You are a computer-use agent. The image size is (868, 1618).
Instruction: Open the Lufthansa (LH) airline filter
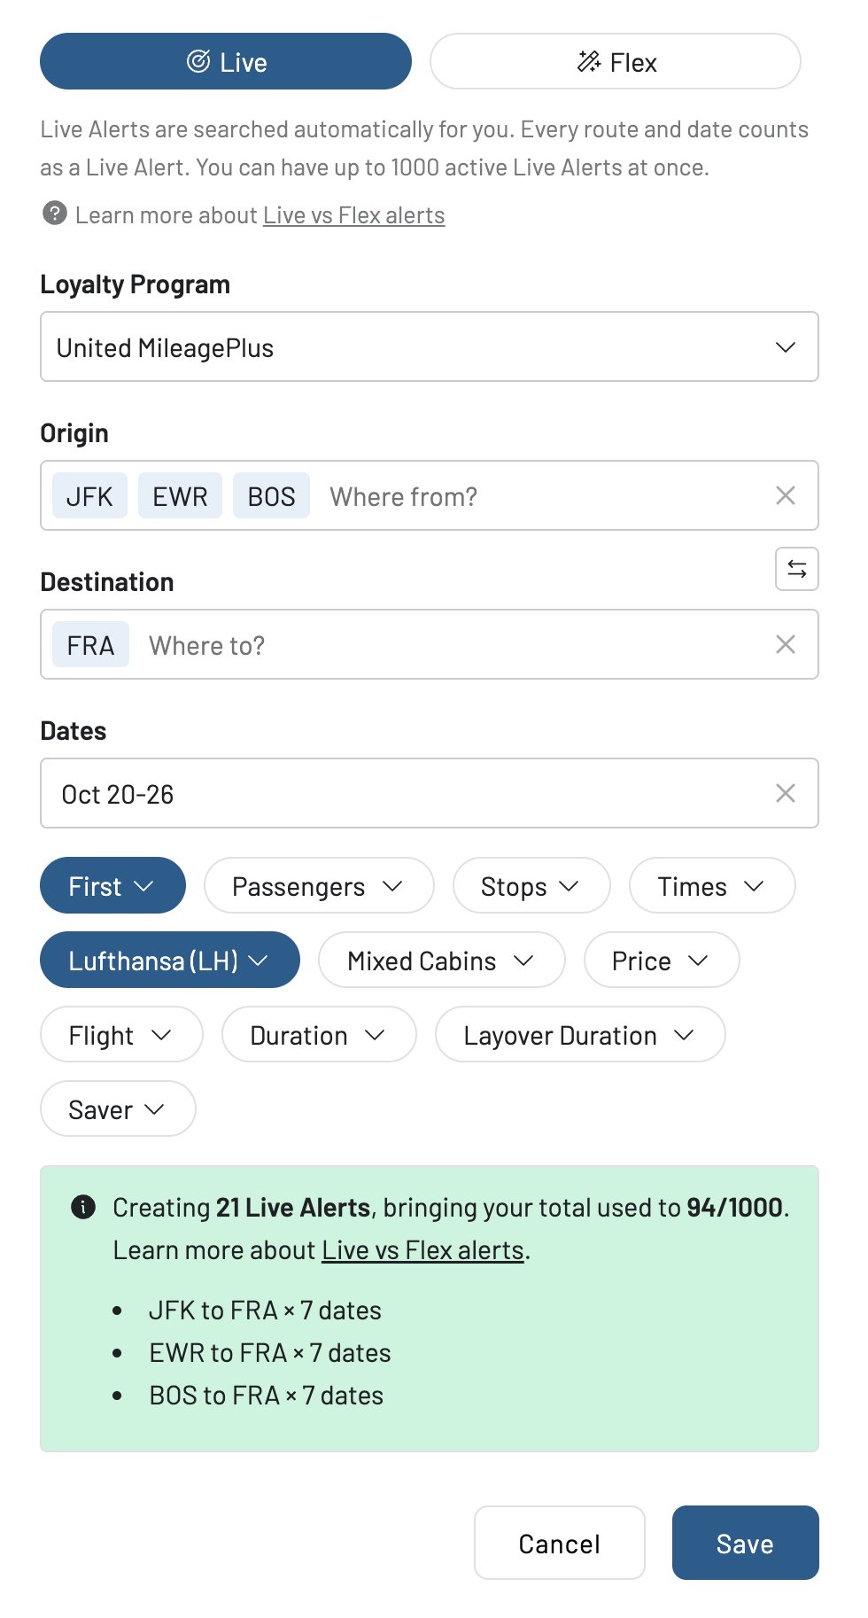tap(169, 961)
